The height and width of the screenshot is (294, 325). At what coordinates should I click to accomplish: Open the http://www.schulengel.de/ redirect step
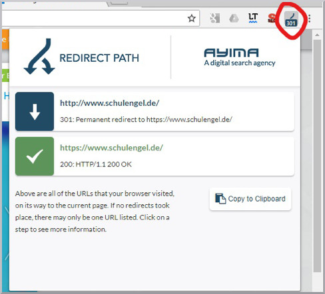tap(155, 111)
